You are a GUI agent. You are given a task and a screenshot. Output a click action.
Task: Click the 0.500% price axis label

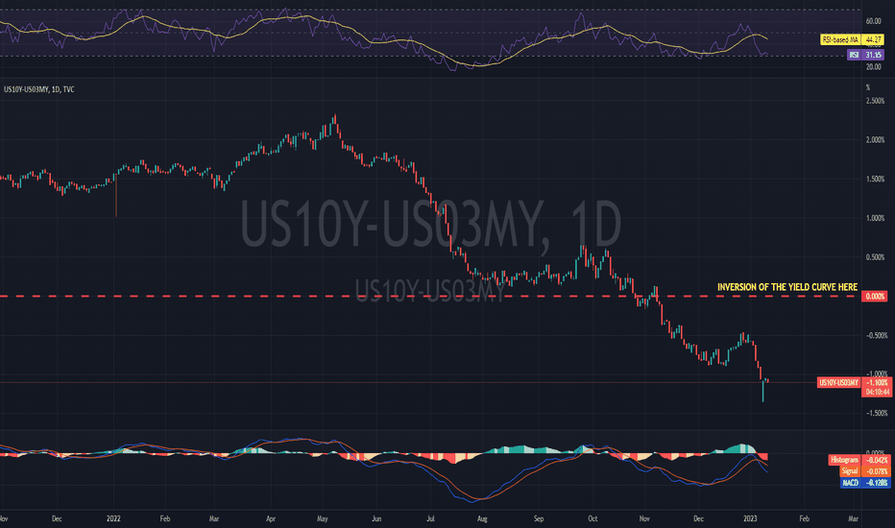[x=875, y=257]
